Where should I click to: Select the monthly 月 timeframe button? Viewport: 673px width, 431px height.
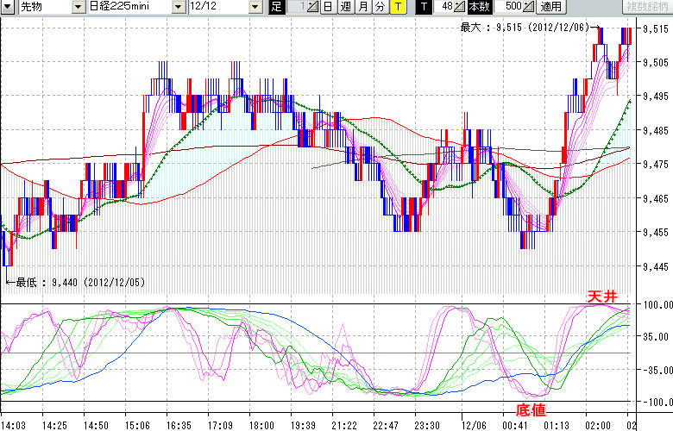click(x=362, y=7)
